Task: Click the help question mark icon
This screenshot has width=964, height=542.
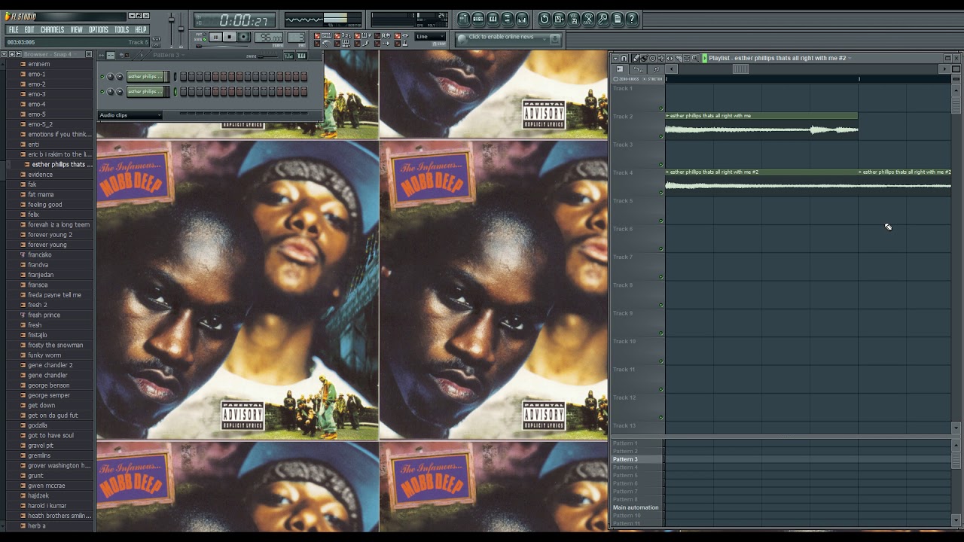Action: pos(632,19)
